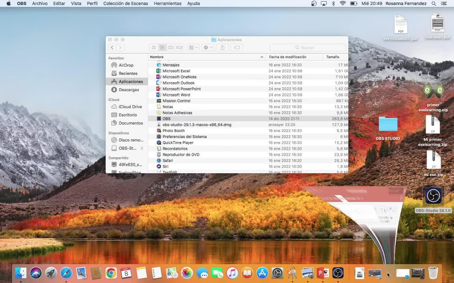
Task: Open the Finder arrange-by dropdown
Action: click(x=193, y=47)
